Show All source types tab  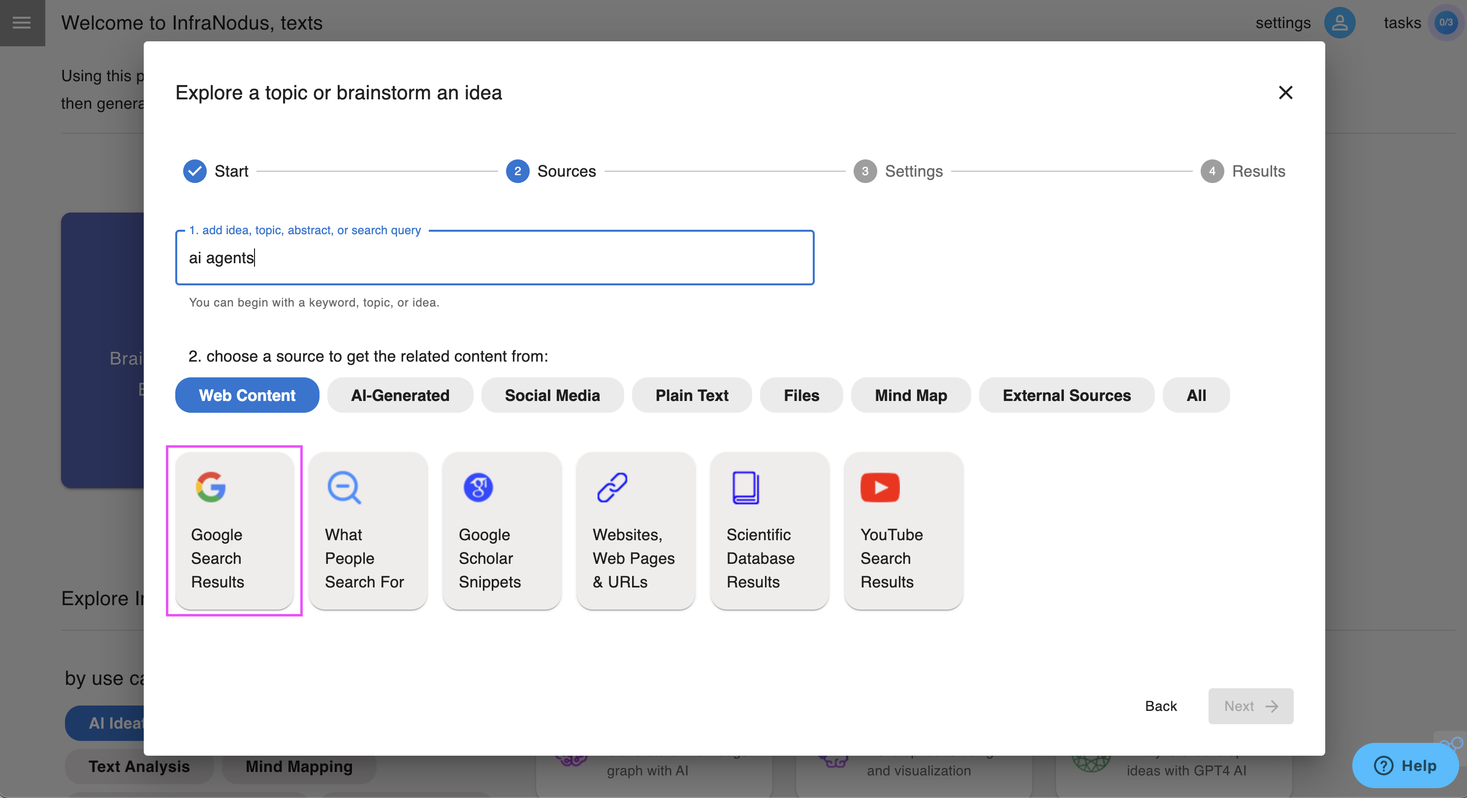[1196, 395]
